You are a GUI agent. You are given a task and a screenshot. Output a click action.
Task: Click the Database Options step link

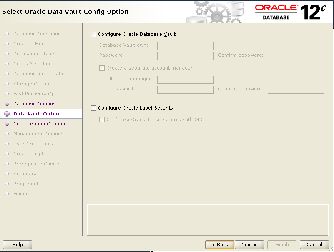35,104
